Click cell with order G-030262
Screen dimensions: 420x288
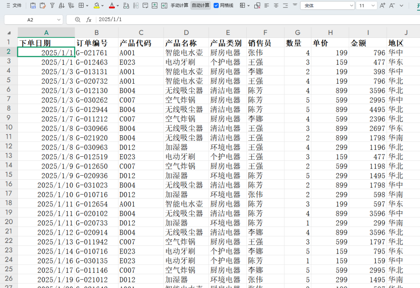[96, 100]
